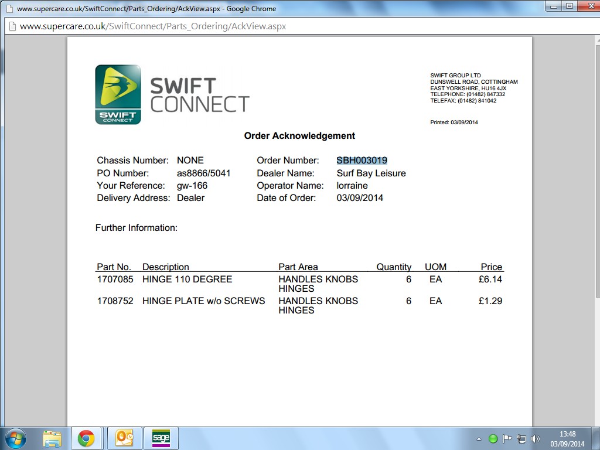Click PO number value 'as8866/5041'
The height and width of the screenshot is (450, 600).
pyautogui.click(x=203, y=173)
